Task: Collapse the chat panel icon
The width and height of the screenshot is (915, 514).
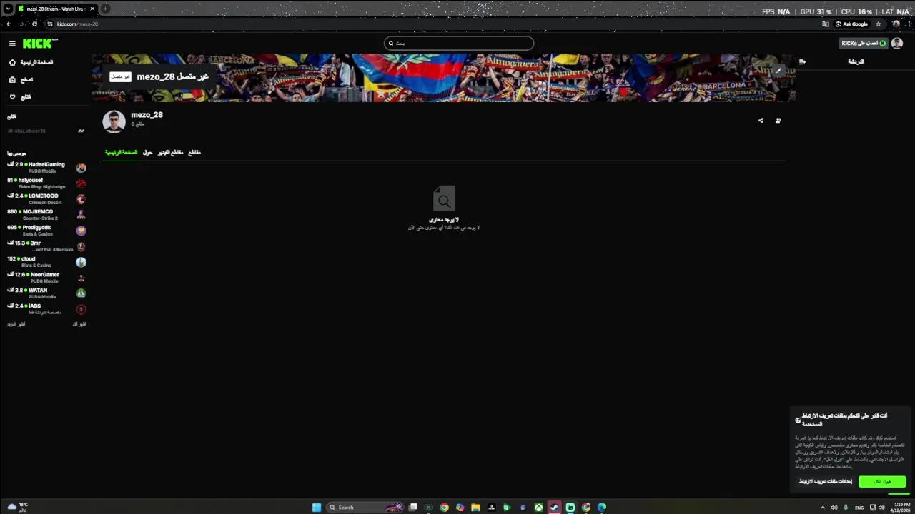Action: tap(802, 62)
